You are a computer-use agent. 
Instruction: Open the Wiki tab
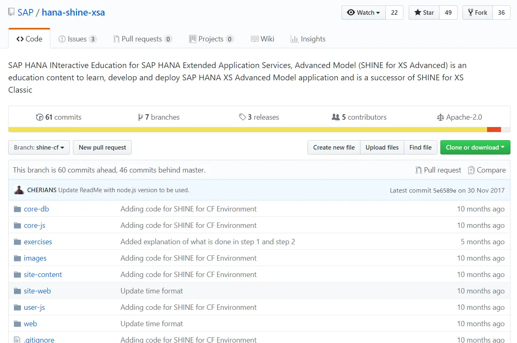(262, 39)
